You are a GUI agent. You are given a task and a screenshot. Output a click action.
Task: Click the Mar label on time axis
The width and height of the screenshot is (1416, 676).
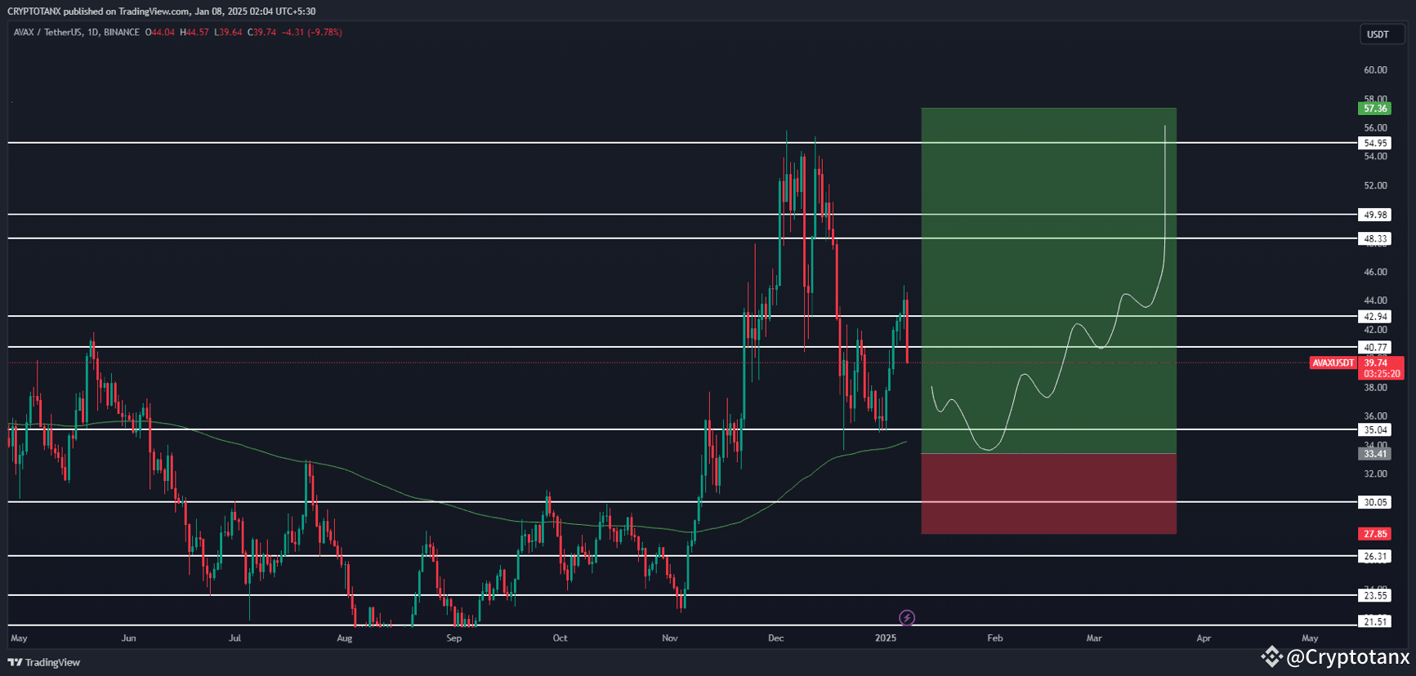(1094, 638)
